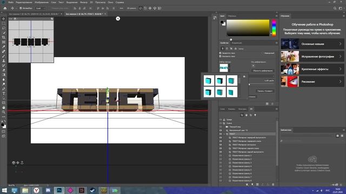Open the Windows Start button
346x194 pixels.
[x=4, y=190]
